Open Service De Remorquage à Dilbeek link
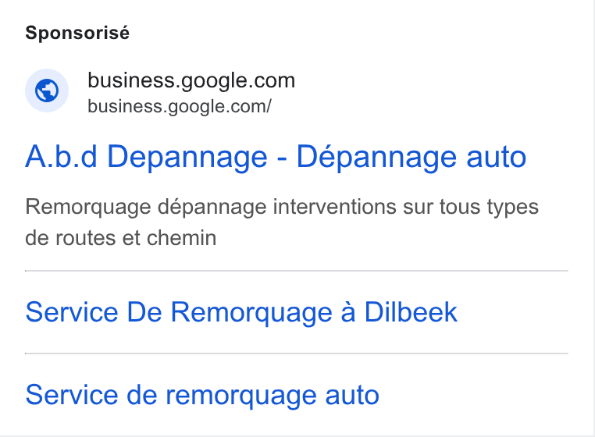The image size is (595, 437). coord(241,312)
